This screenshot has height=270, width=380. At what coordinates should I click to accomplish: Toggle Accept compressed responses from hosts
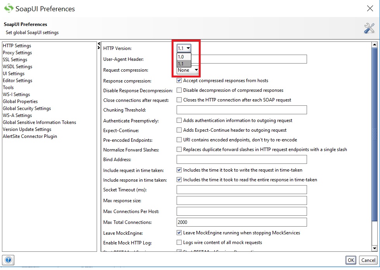point(179,81)
